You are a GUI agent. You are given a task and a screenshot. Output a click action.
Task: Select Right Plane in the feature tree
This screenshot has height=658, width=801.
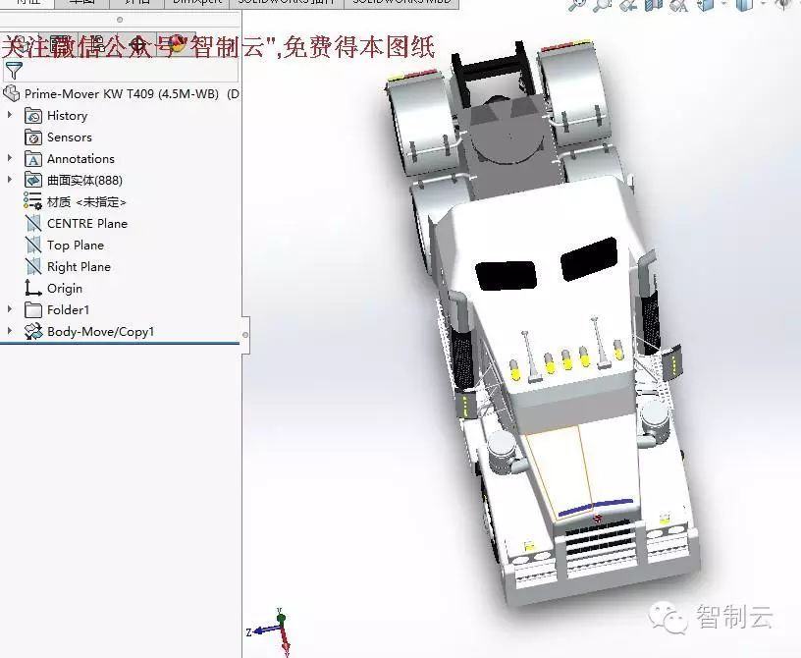pos(79,267)
